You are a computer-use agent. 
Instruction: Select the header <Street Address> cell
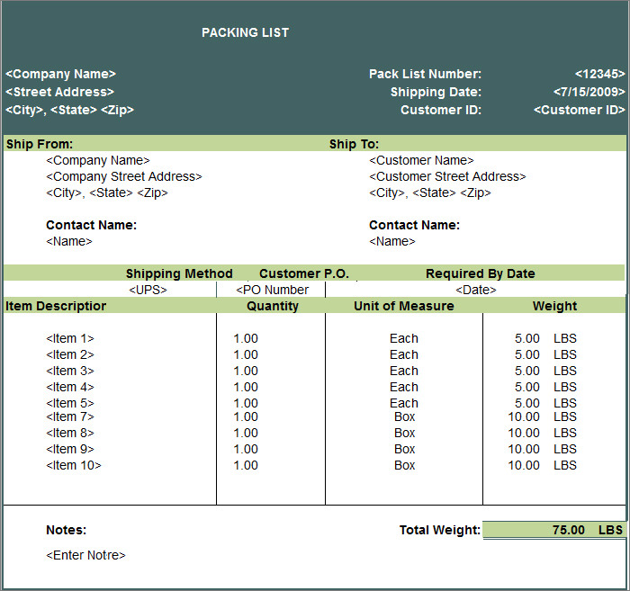(60, 92)
